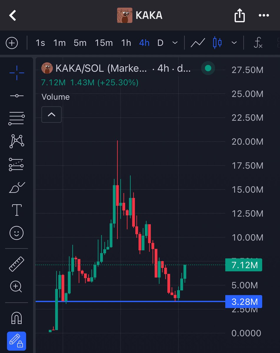280x353 pixels.
Task: Switch to the 1m timeframe
Action: tap(59, 43)
